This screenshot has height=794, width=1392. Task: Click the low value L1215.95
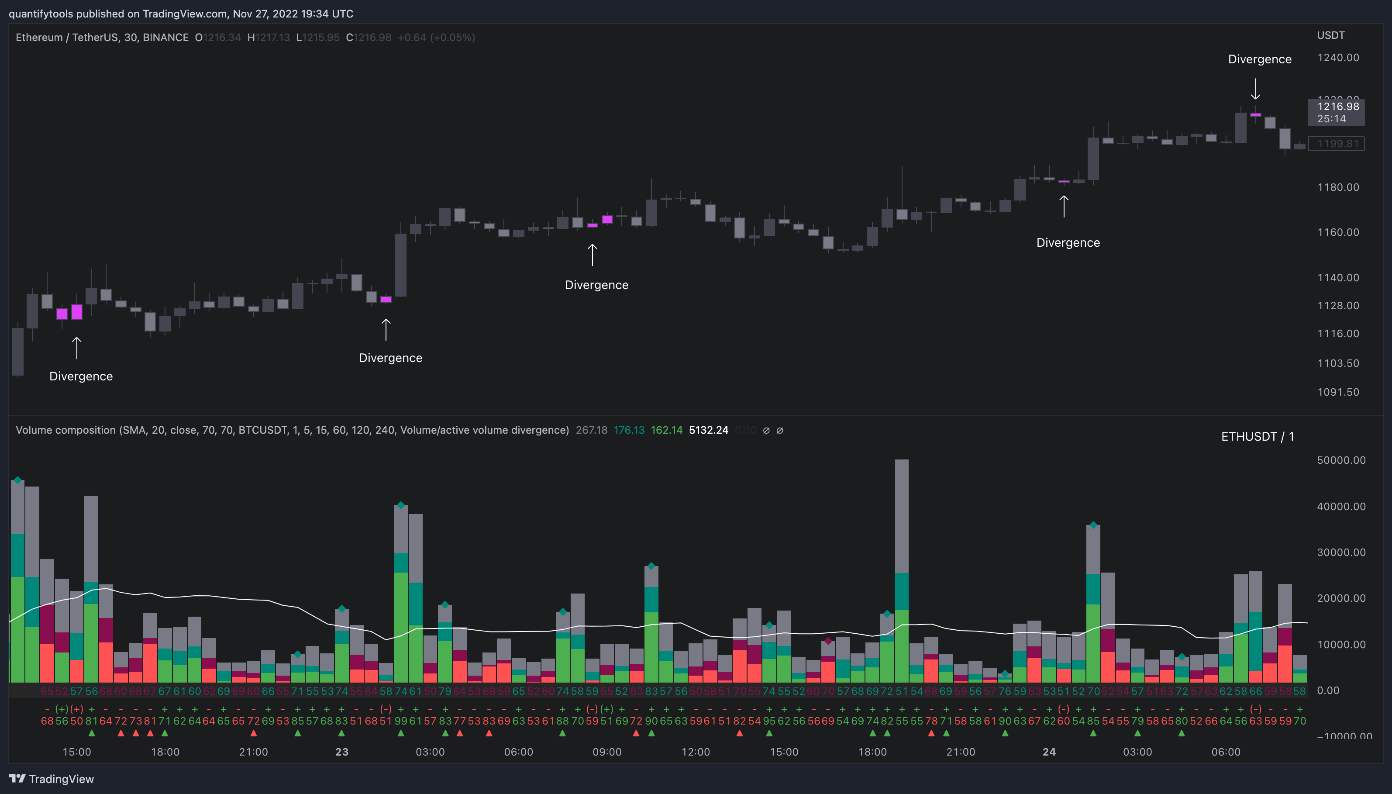317,38
